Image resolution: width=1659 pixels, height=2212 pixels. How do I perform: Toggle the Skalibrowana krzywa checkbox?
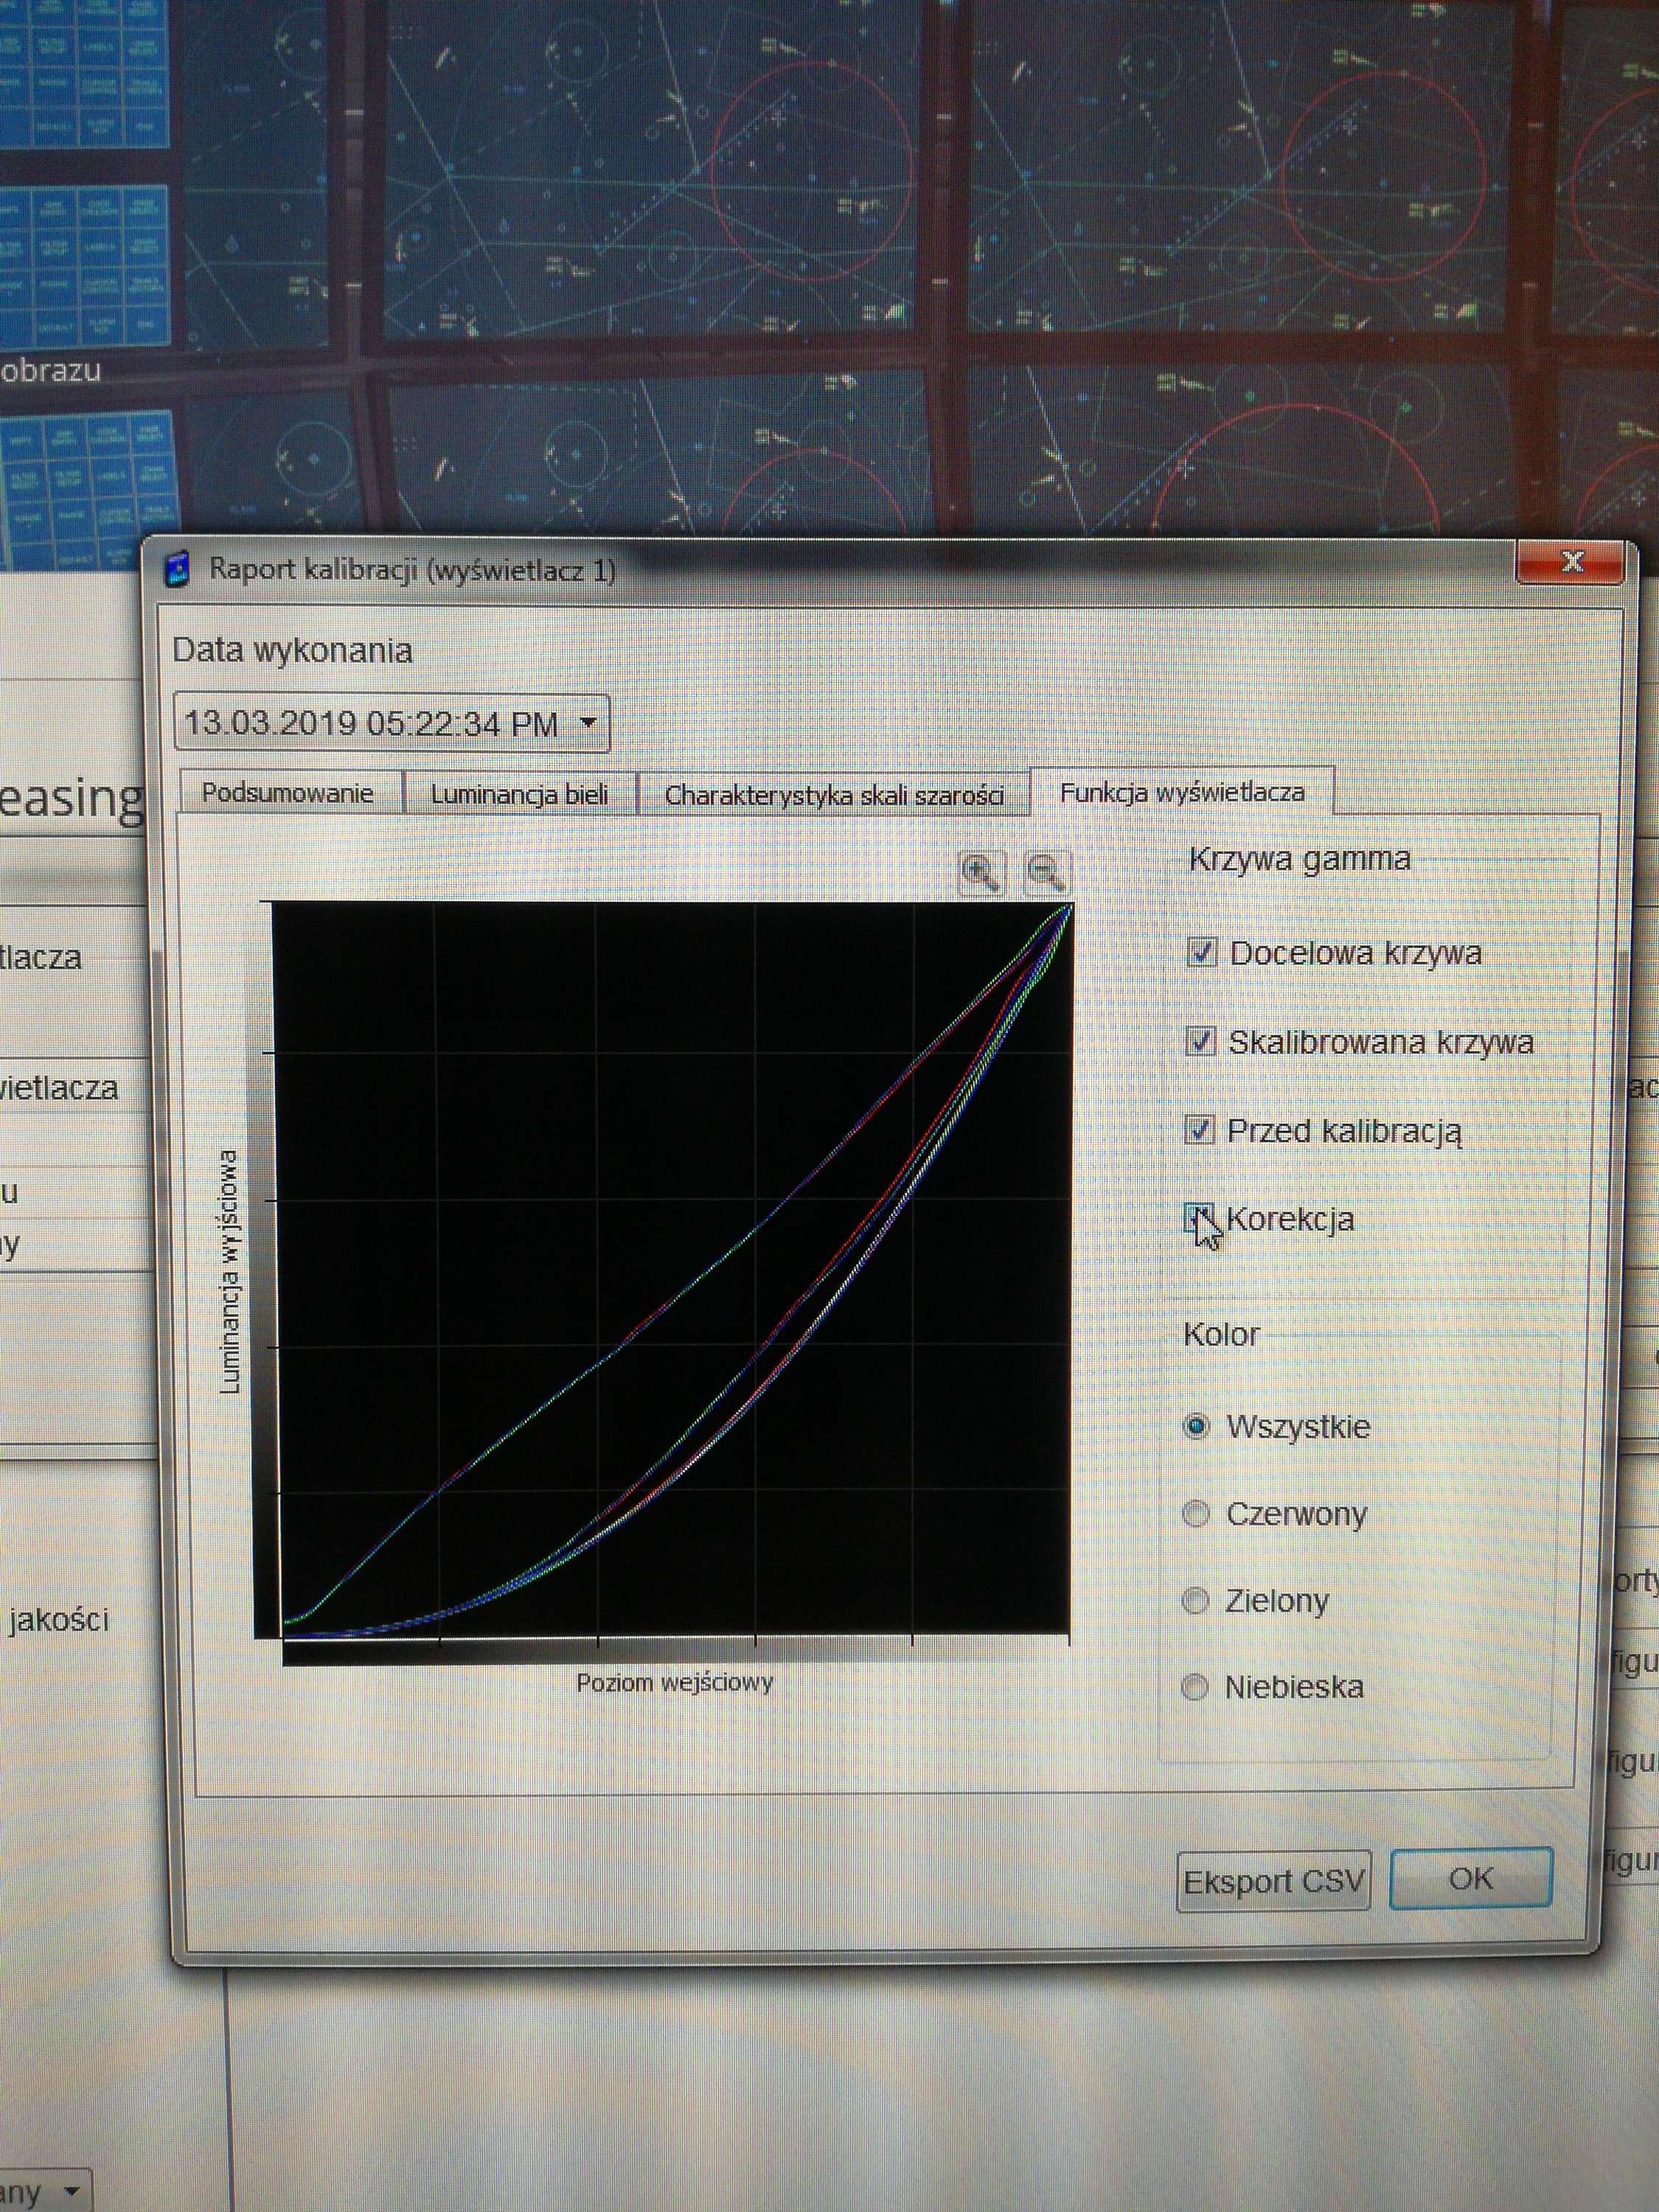(1200, 1041)
